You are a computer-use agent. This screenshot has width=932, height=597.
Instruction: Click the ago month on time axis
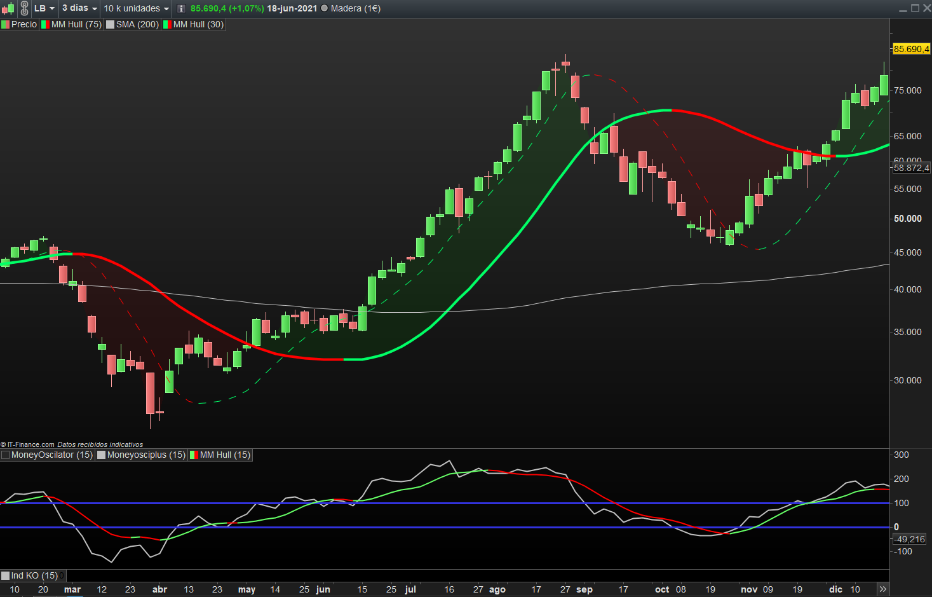[497, 589]
